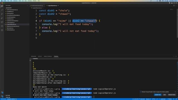Open Manage gear icon in activity bar
178x100 pixels.
point(2,96)
